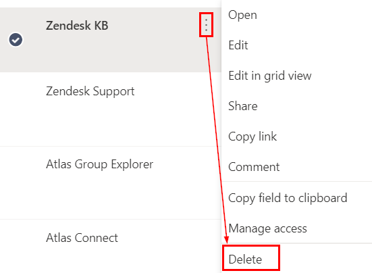Screen dimensions: 372x273
Task: Select the Atlas Connect row
Action: (111, 246)
